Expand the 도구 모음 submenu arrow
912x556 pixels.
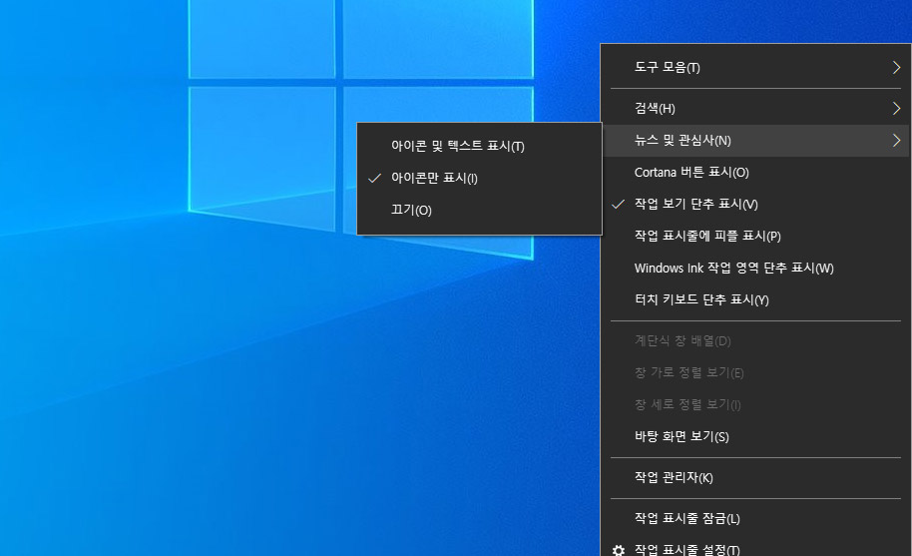click(x=896, y=68)
